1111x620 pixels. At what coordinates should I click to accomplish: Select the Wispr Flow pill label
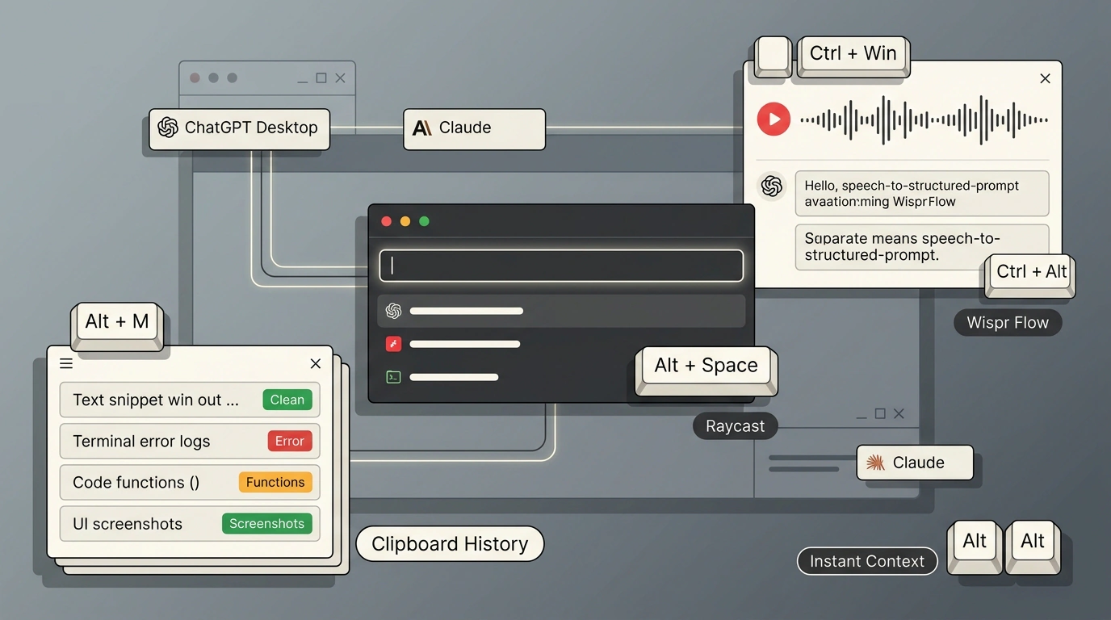pos(1008,323)
